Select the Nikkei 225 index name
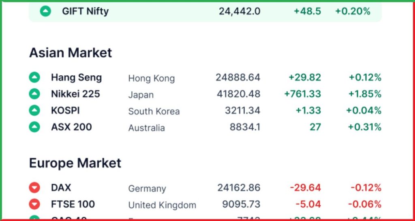 click(x=75, y=94)
